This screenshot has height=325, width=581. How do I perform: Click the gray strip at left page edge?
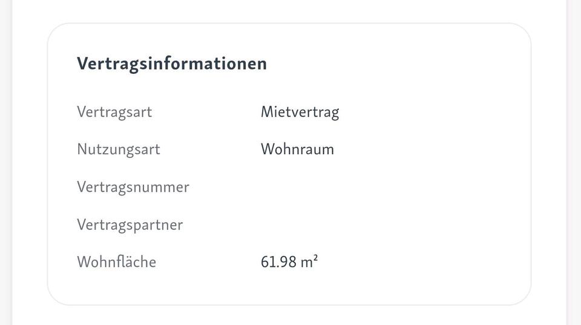coord(6,162)
